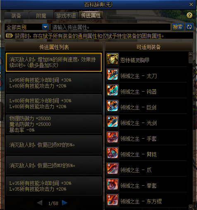Viewport: 197px width, 210px height.
Task: Switch to the 装备 tab
Action: pyautogui.click(x=17, y=16)
